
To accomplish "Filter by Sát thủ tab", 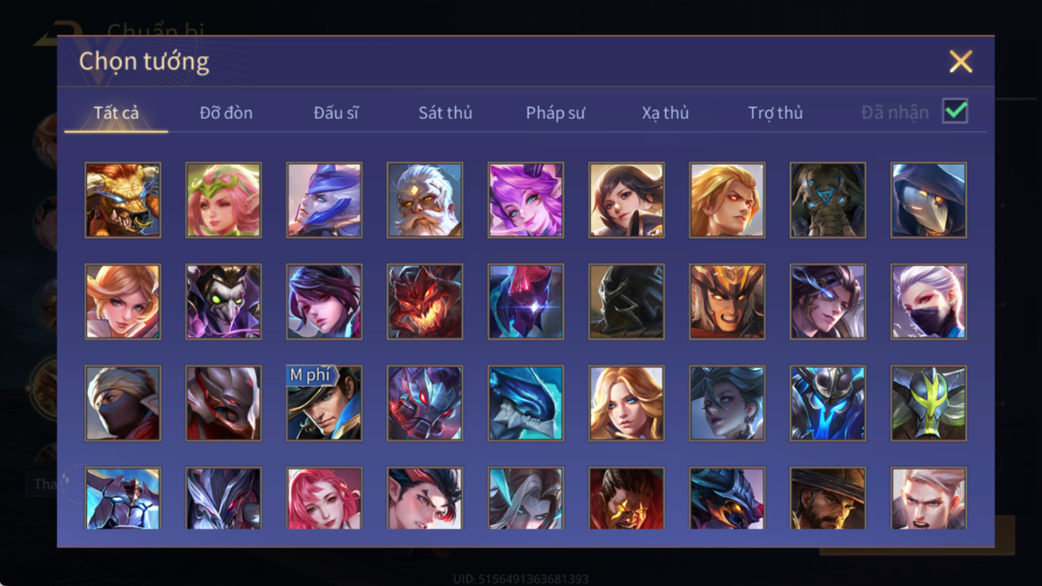I will pyautogui.click(x=445, y=113).
